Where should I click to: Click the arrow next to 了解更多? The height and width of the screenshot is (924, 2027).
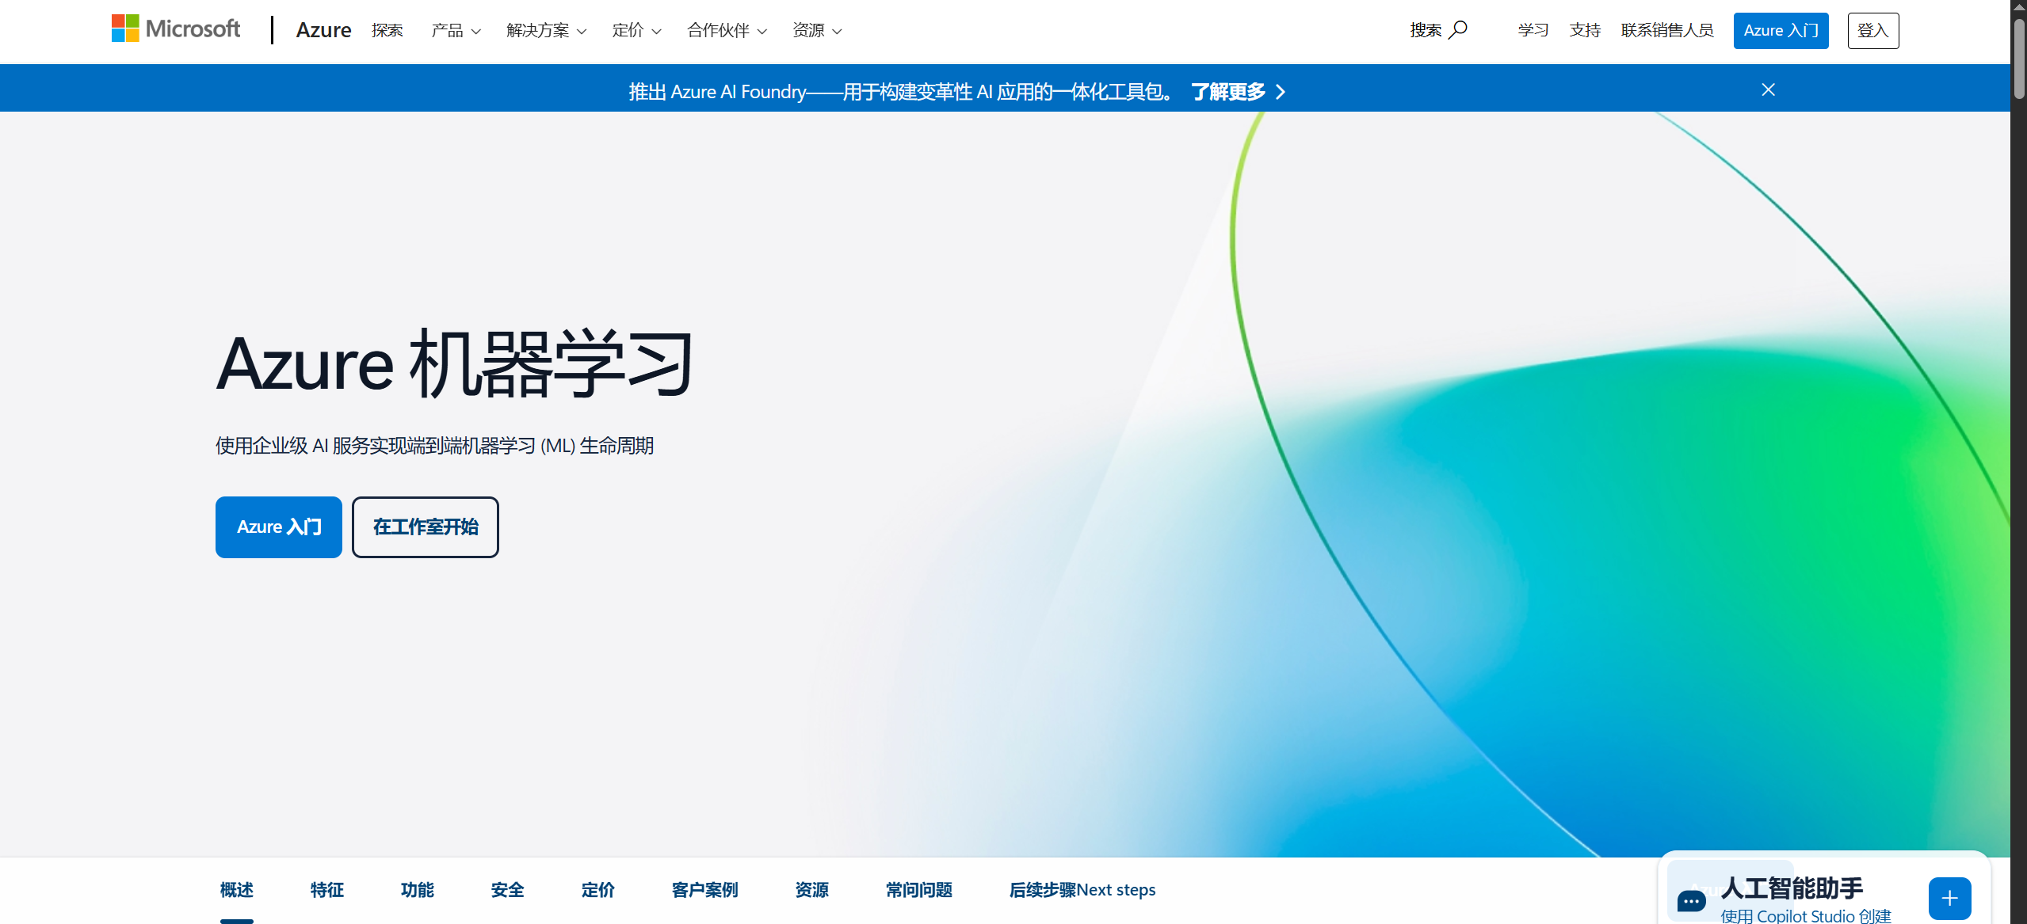point(1281,92)
